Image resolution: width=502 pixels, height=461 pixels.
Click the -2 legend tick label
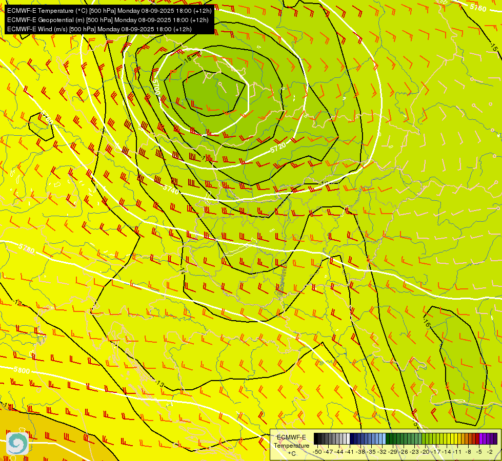point(490,451)
